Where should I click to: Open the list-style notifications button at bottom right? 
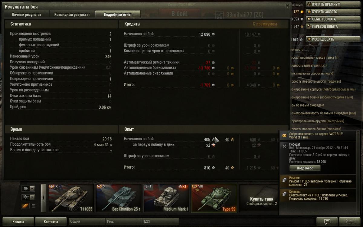tap(350, 222)
